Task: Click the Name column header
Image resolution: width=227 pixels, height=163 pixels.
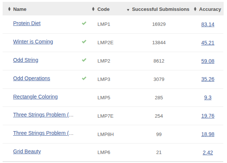Action: [20, 9]
